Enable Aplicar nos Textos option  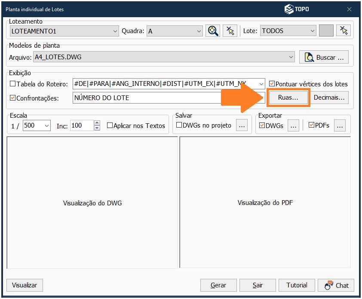[110, 125]
